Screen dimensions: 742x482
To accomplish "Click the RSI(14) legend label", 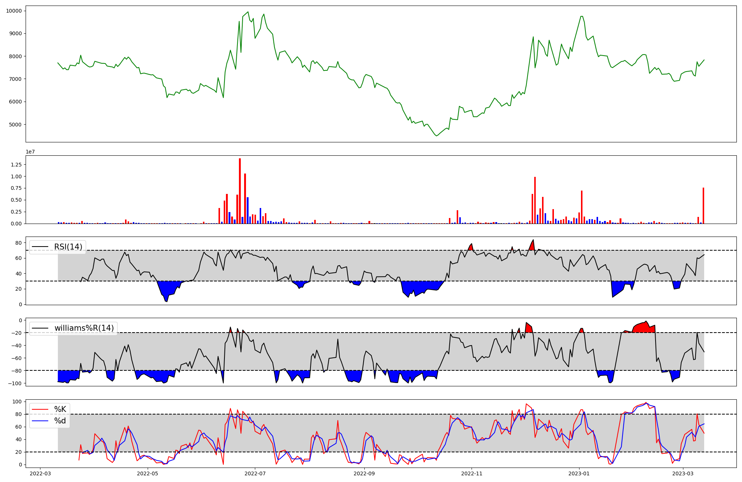I will coord(68,247).
